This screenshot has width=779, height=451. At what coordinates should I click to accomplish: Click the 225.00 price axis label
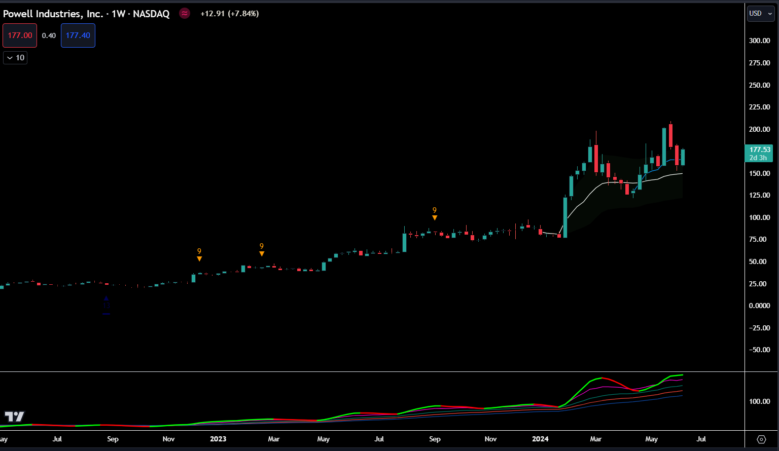760,107
